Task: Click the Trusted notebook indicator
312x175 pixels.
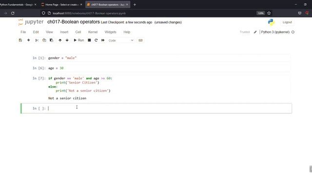Action: point(245,32)
